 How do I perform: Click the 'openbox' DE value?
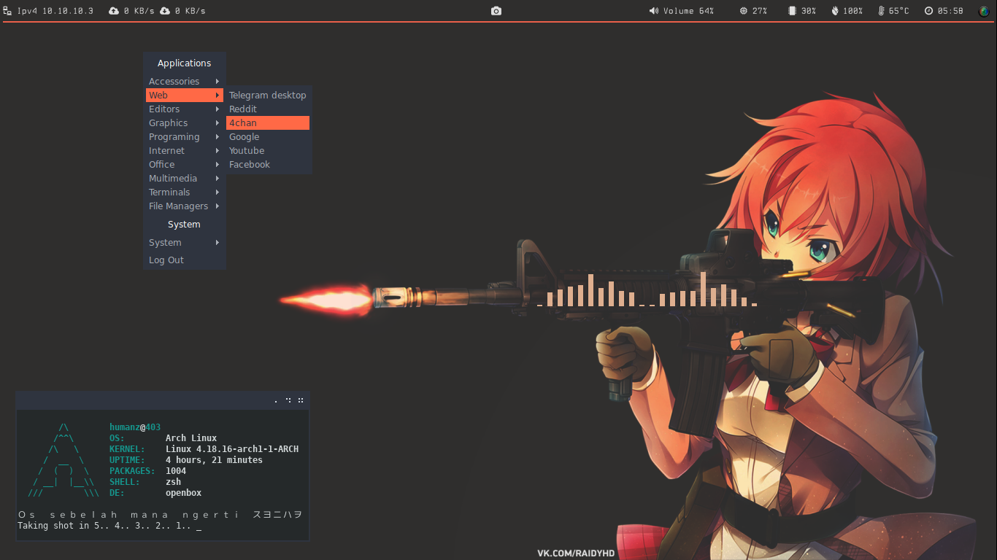pos(184,493)
